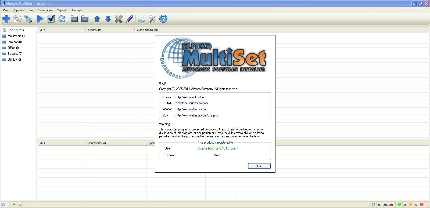Click the blue question mark help icon
This screenshot has width=430, height=208.
163,19
